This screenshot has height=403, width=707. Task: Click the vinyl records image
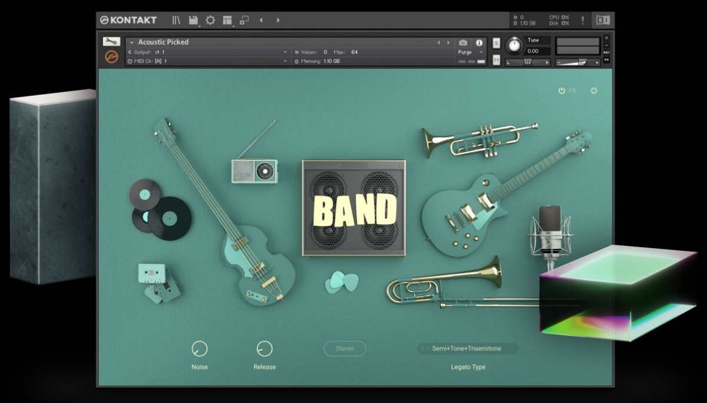coord(161,209)
